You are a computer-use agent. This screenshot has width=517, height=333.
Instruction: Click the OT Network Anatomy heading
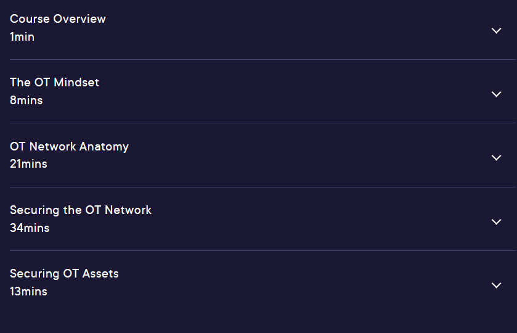coord(69,147)
